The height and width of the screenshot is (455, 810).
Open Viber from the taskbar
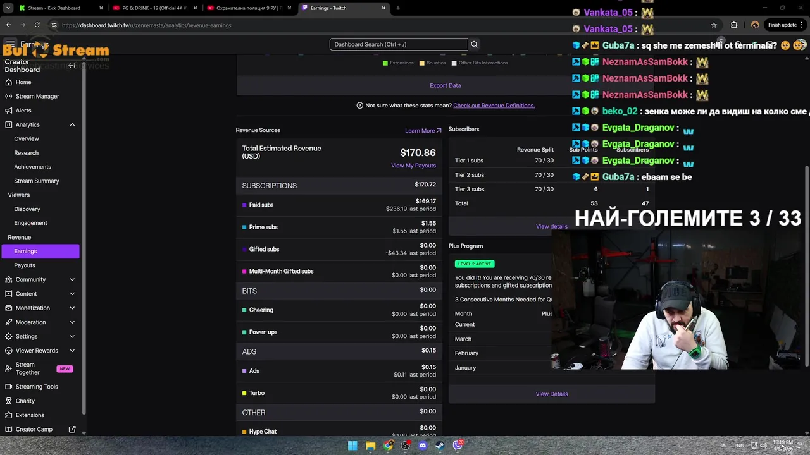point(458,446)
